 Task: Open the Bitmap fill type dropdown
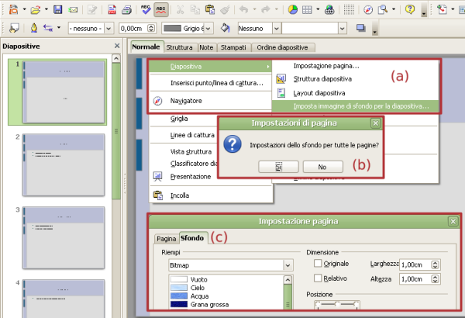click(x=288, y=265)
